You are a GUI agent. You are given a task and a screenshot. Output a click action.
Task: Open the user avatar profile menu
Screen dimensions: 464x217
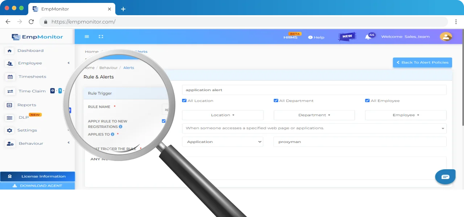coord(446,37)
